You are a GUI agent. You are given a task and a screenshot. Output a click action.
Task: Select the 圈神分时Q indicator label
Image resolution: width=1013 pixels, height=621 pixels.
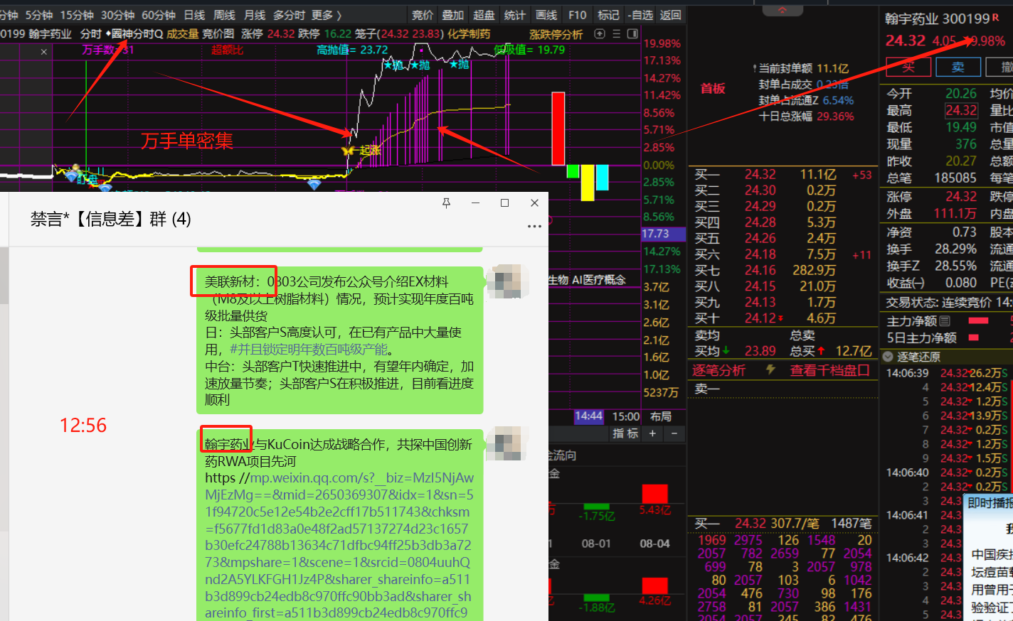(x=137, y=33)
